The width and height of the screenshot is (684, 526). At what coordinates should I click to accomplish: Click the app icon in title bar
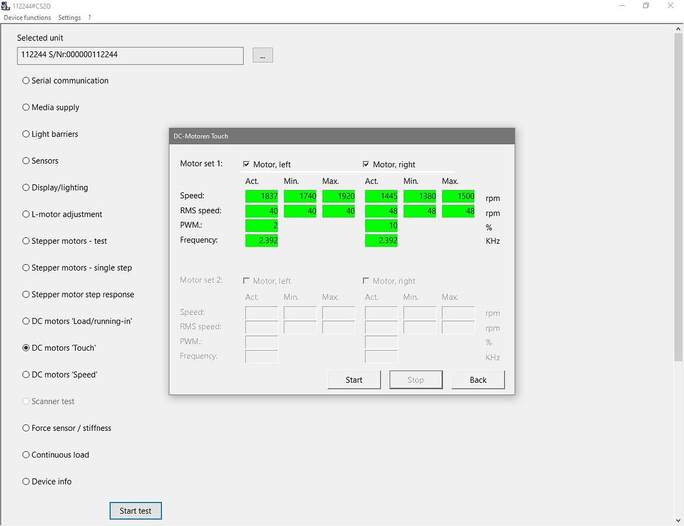6,6
